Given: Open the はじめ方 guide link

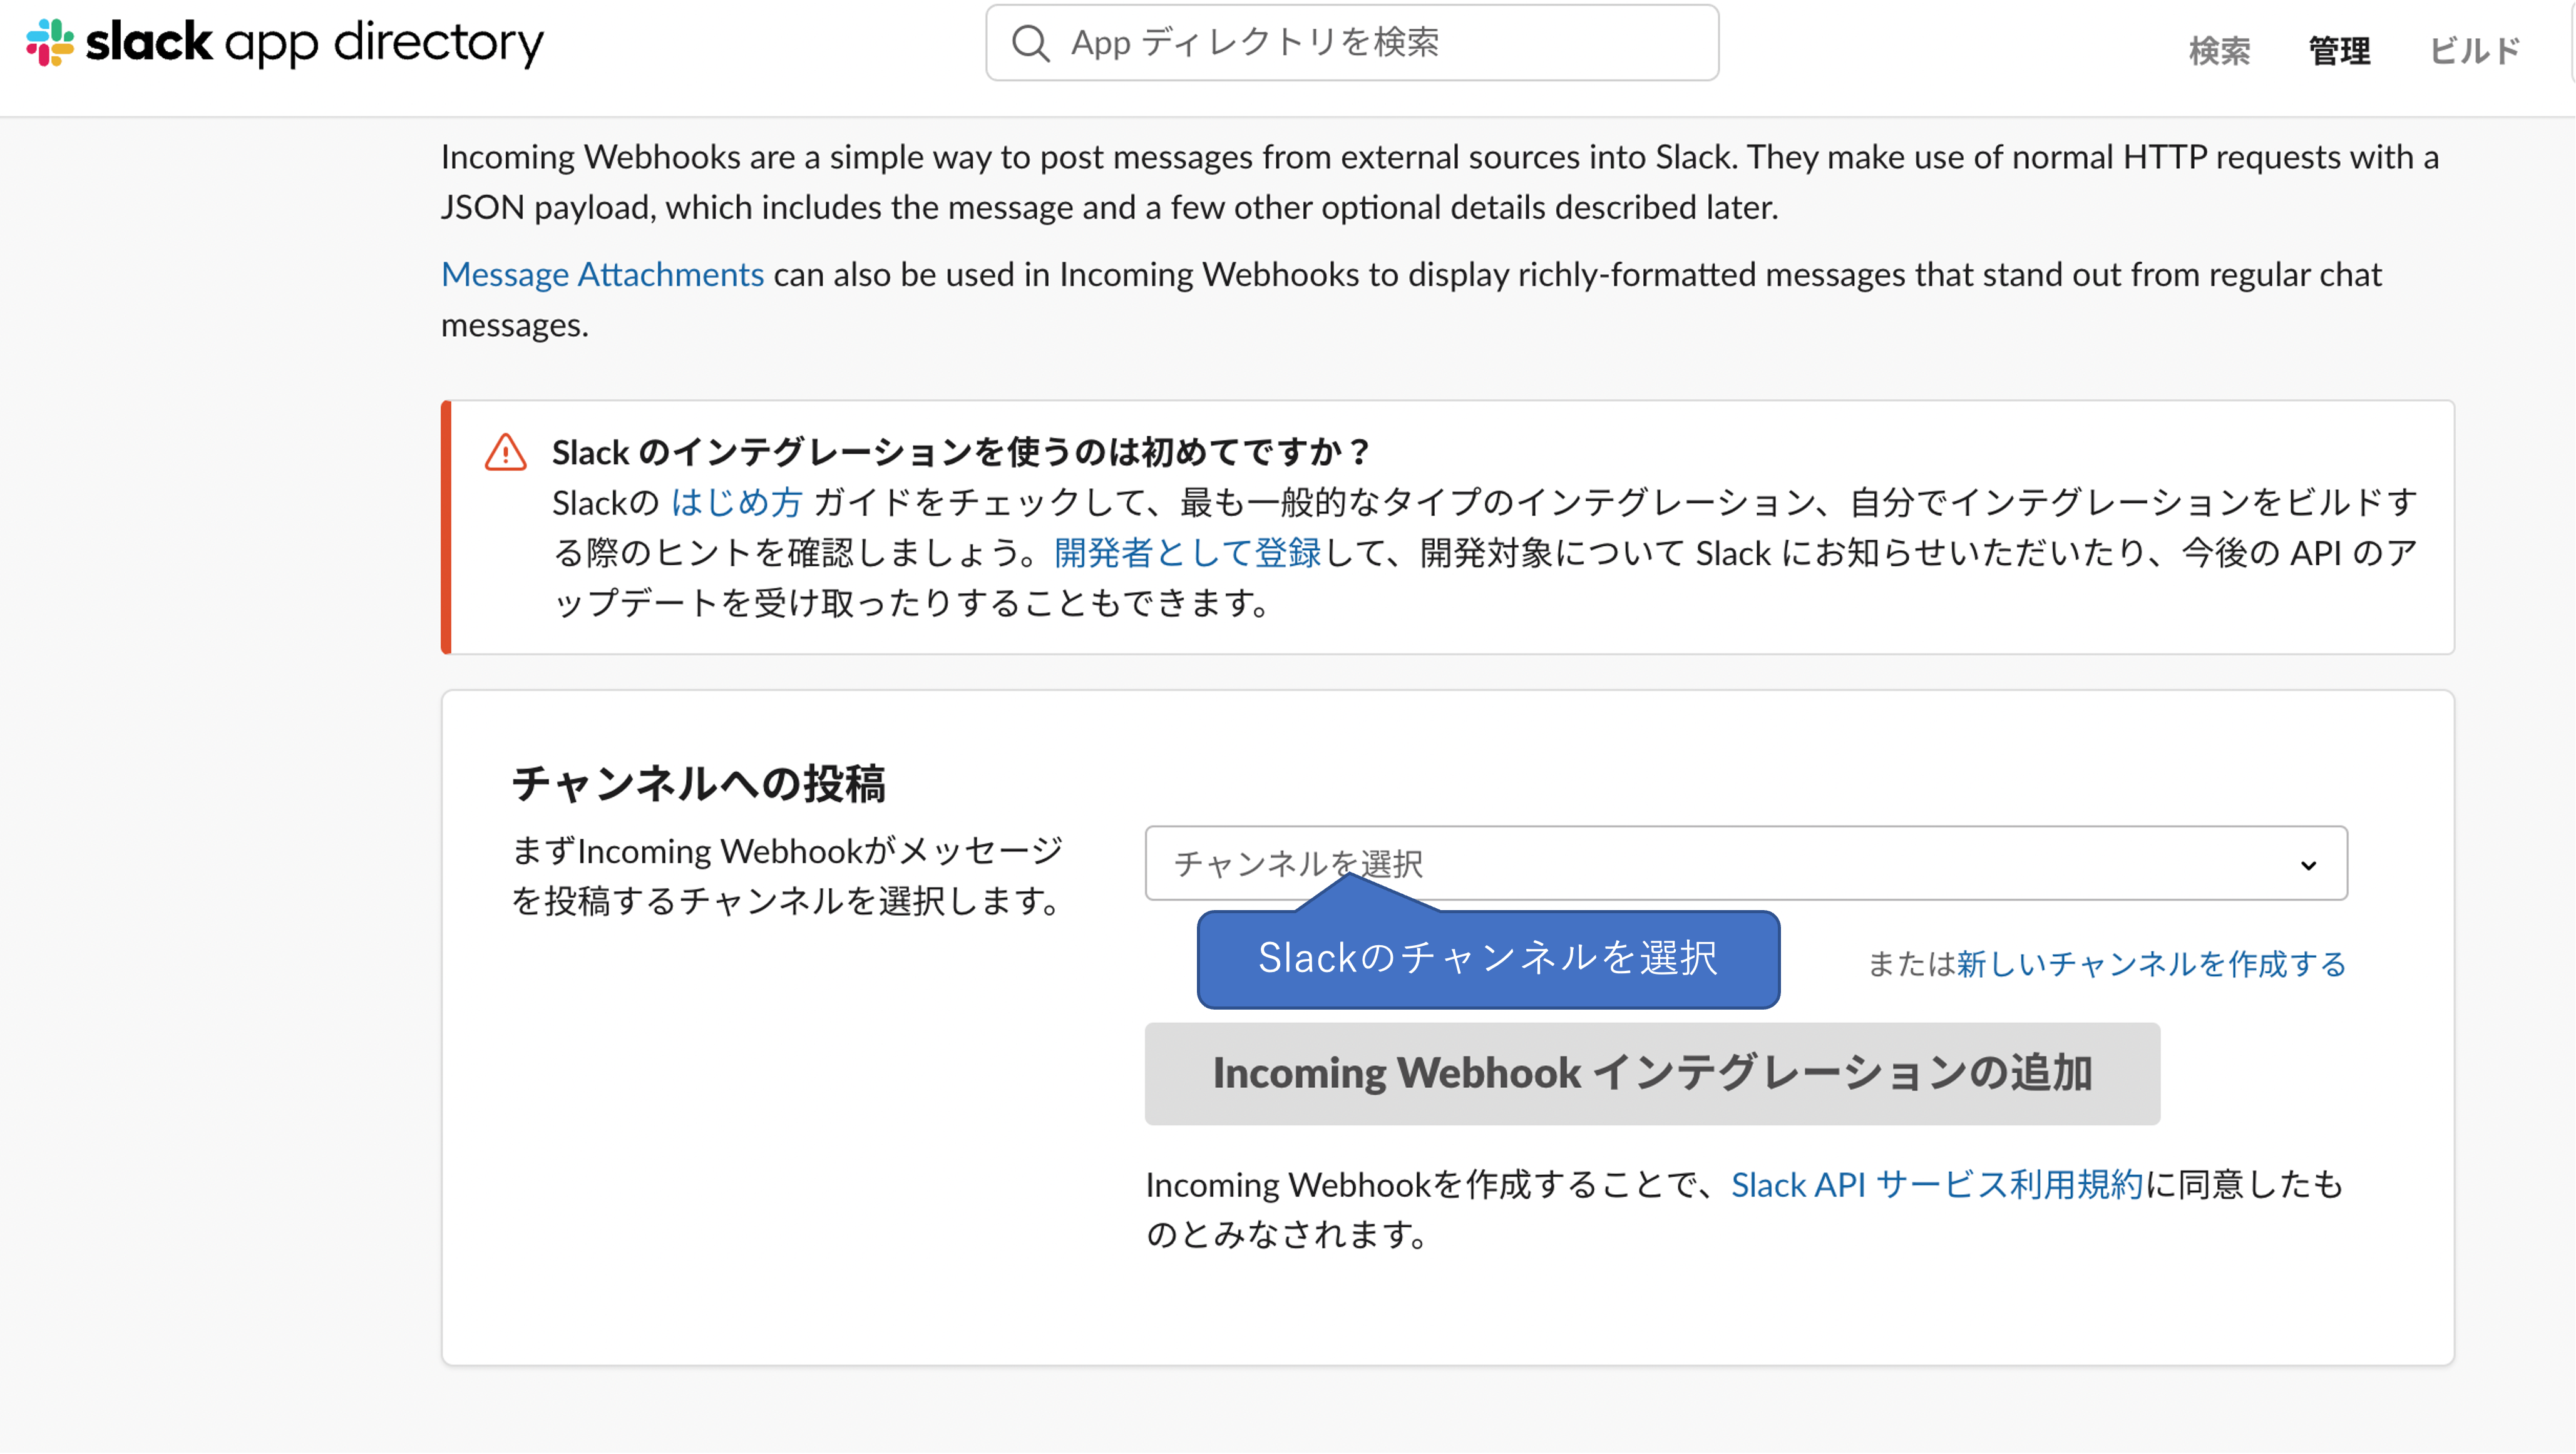Looking at the screenshot, I should [736, 502].
